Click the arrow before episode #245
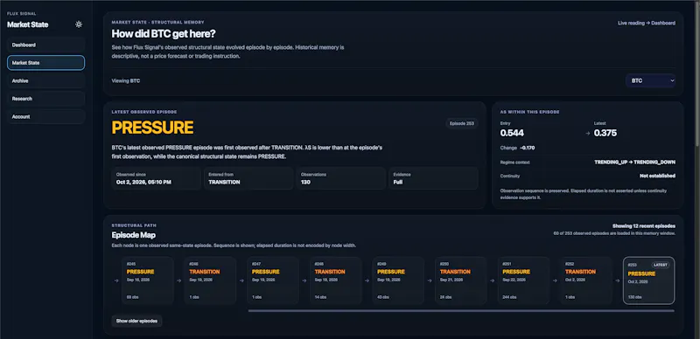The width and height of the screenshot is (700, 339). coord(116,280)
